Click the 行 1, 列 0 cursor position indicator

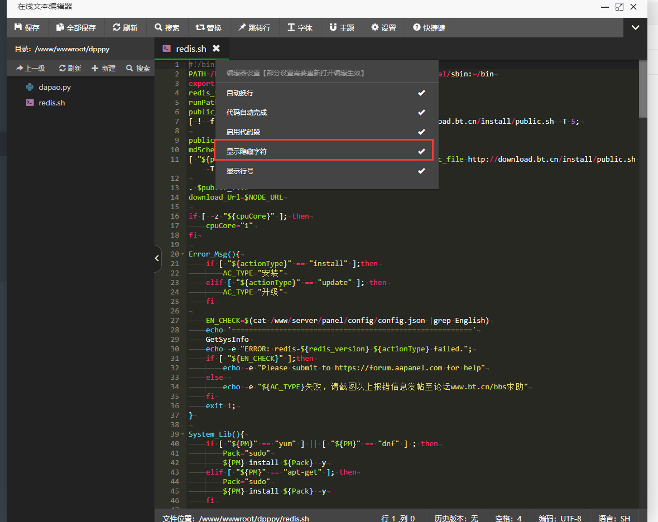(x=398, y=518)
